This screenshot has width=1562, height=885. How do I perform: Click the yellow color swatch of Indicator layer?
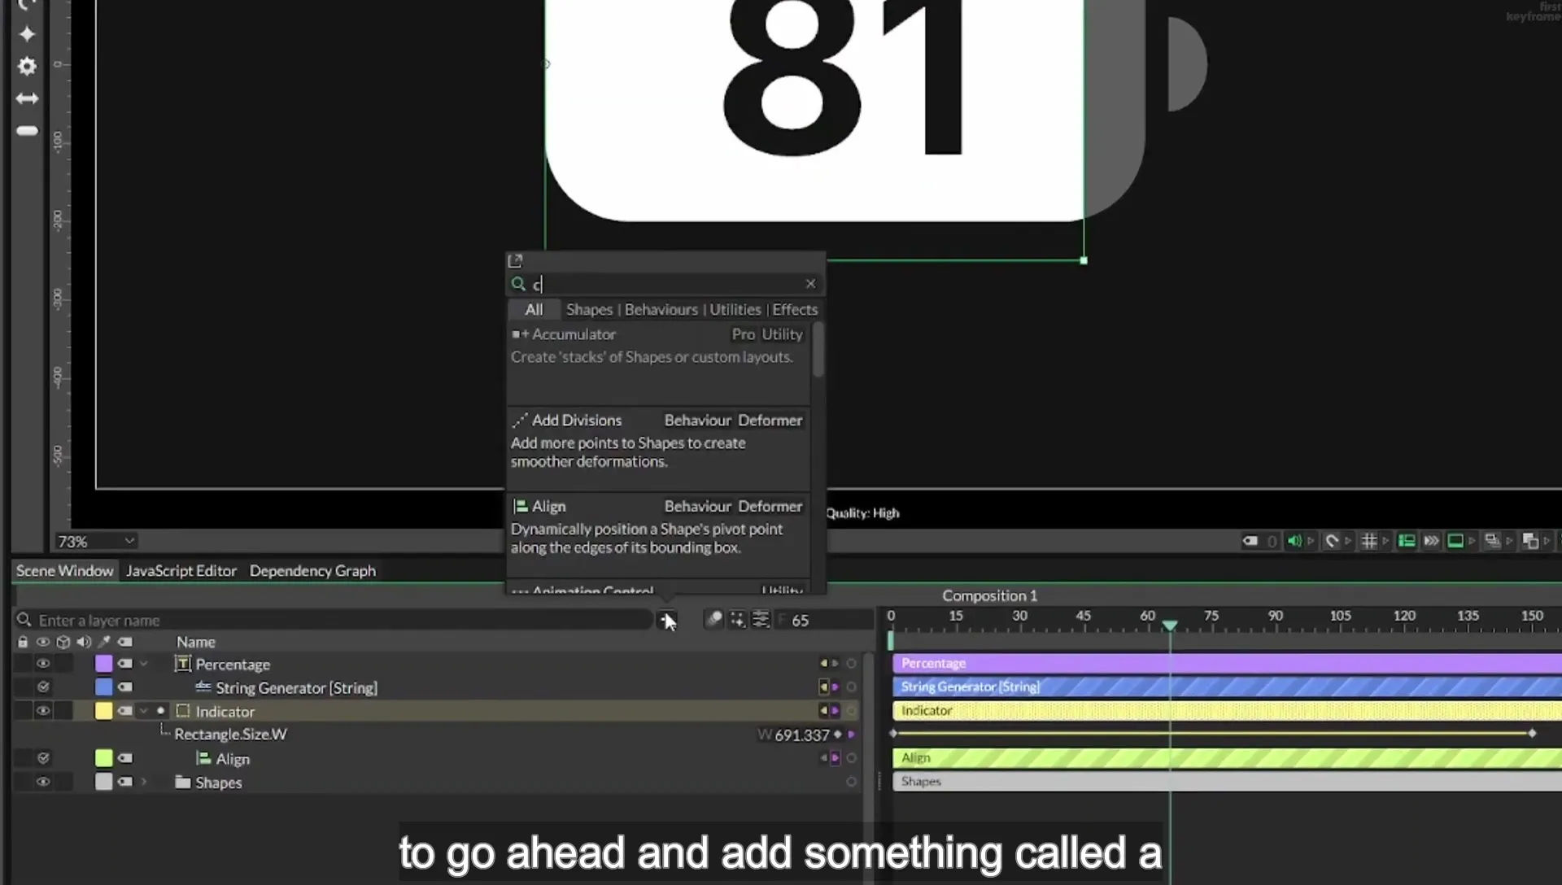tap(104, 711)
